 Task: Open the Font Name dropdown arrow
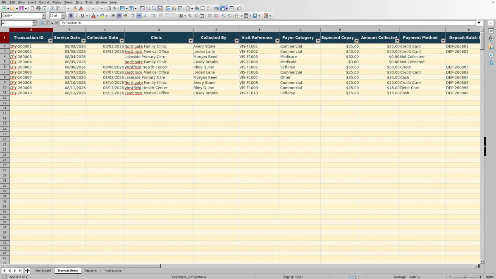(44, 16)
